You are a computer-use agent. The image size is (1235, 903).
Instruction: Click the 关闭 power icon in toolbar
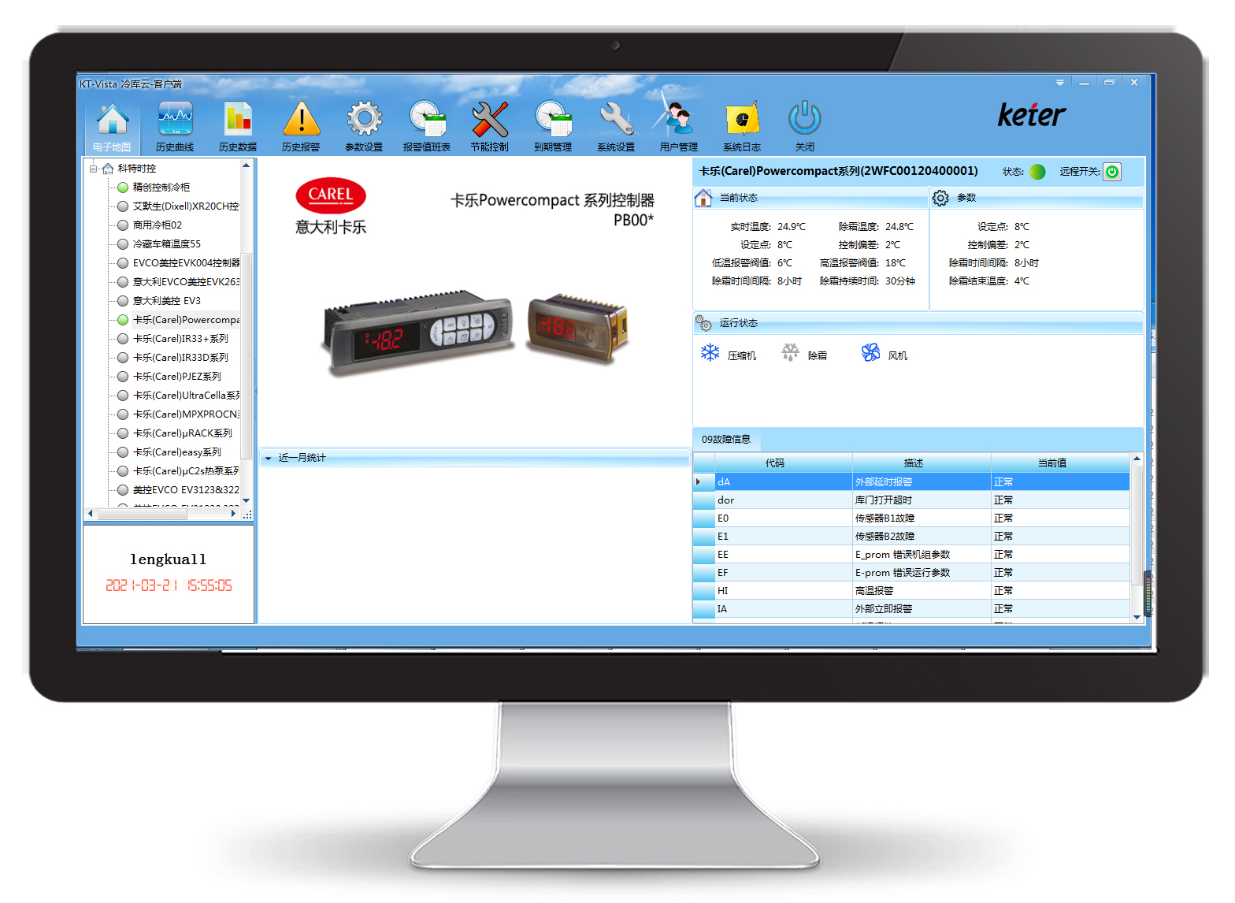point(805,126)
